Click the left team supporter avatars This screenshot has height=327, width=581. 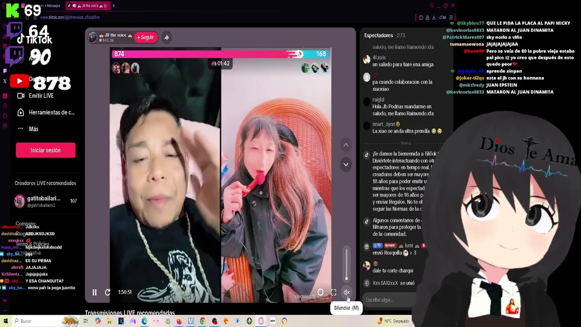[126, 68]
